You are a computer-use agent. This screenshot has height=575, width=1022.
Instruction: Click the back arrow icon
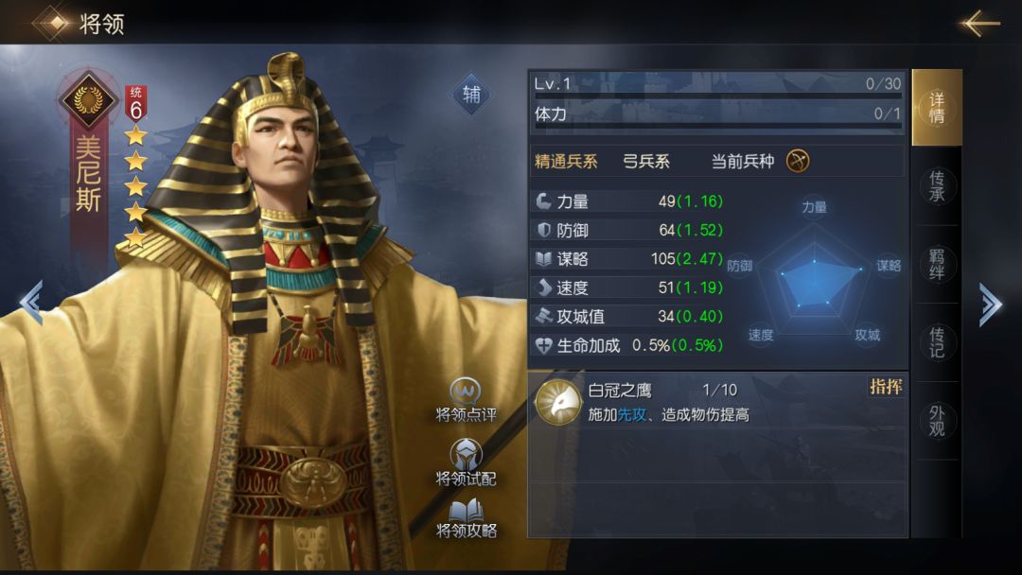point(979,24)
